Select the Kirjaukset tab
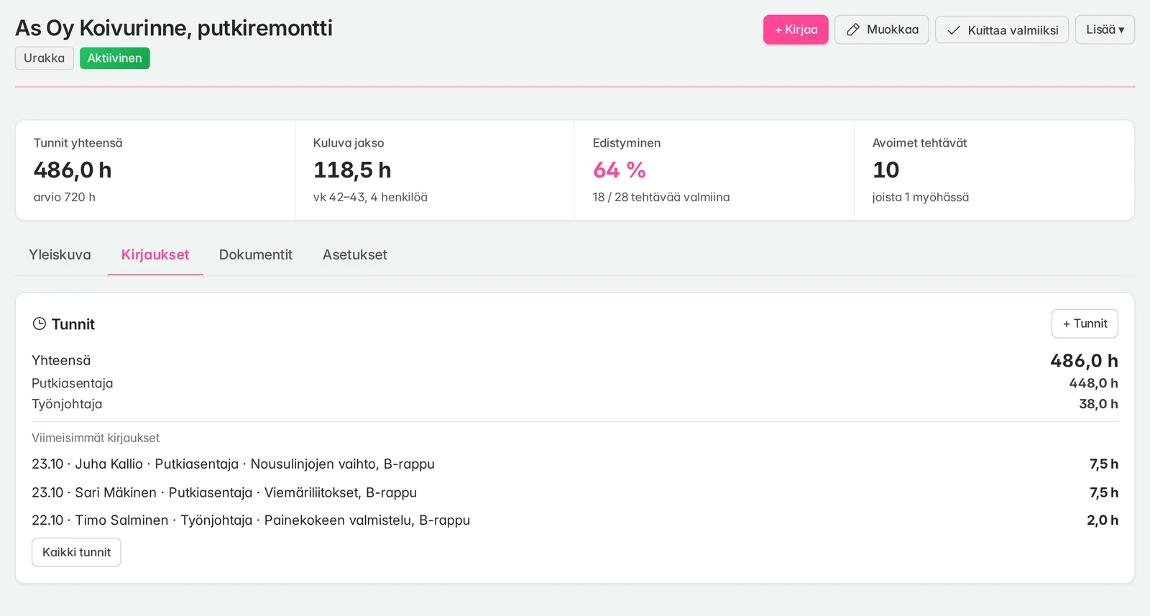Screen dimensions: 1150x616 [x=155, y=254]
